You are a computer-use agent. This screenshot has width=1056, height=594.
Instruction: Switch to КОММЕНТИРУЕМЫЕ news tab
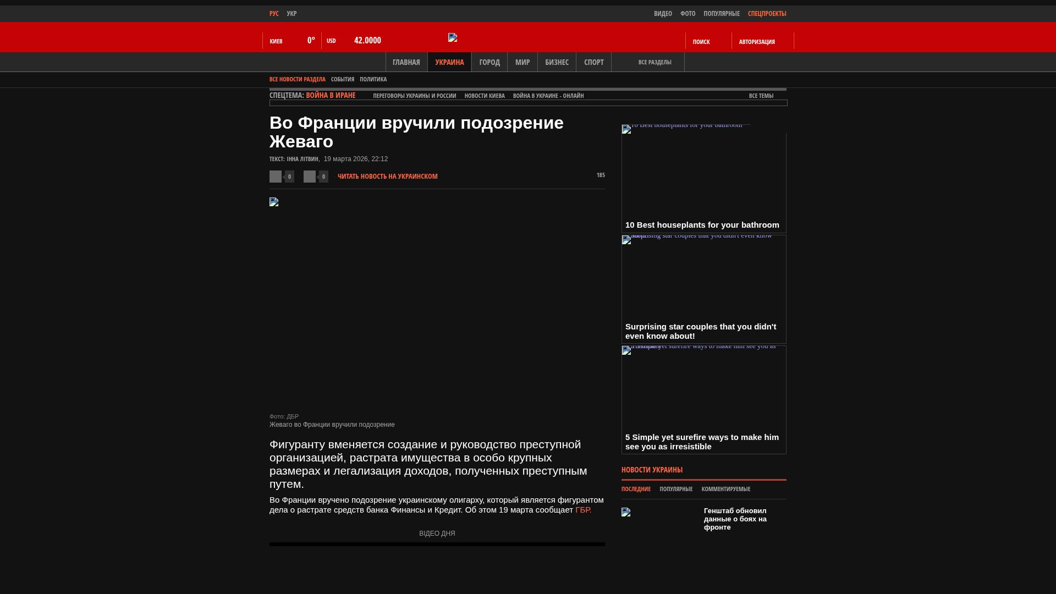click(x=725, y=489)
